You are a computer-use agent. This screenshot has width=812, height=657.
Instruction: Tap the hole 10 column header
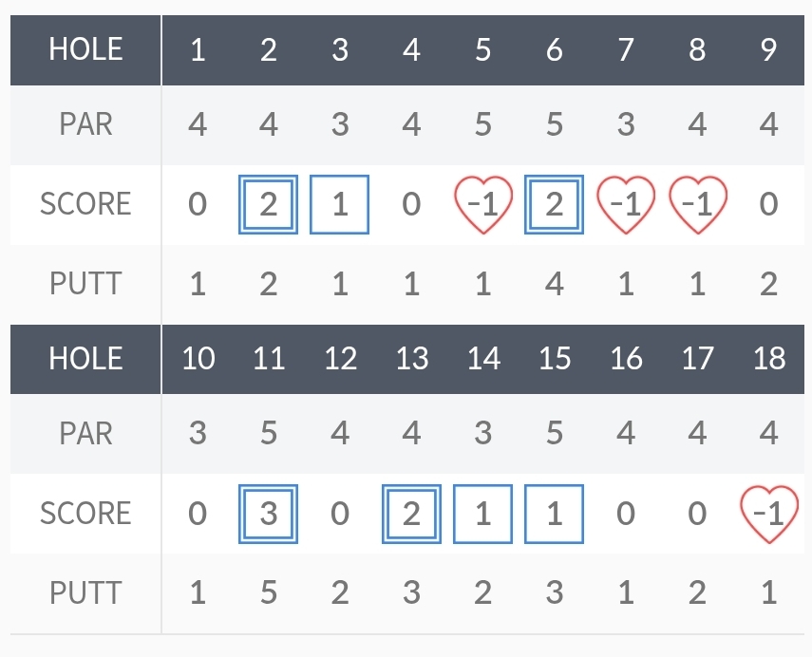198,358
